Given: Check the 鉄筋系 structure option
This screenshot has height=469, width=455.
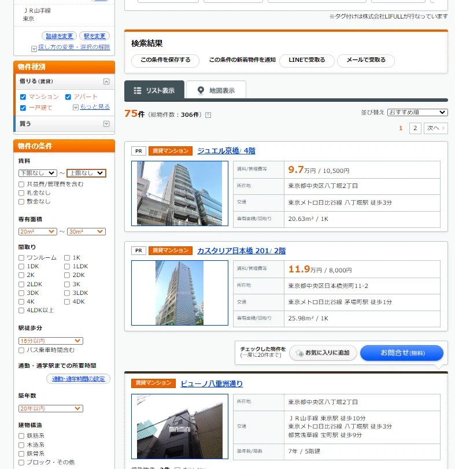Looking at the screenshot, I should [21, 436].
